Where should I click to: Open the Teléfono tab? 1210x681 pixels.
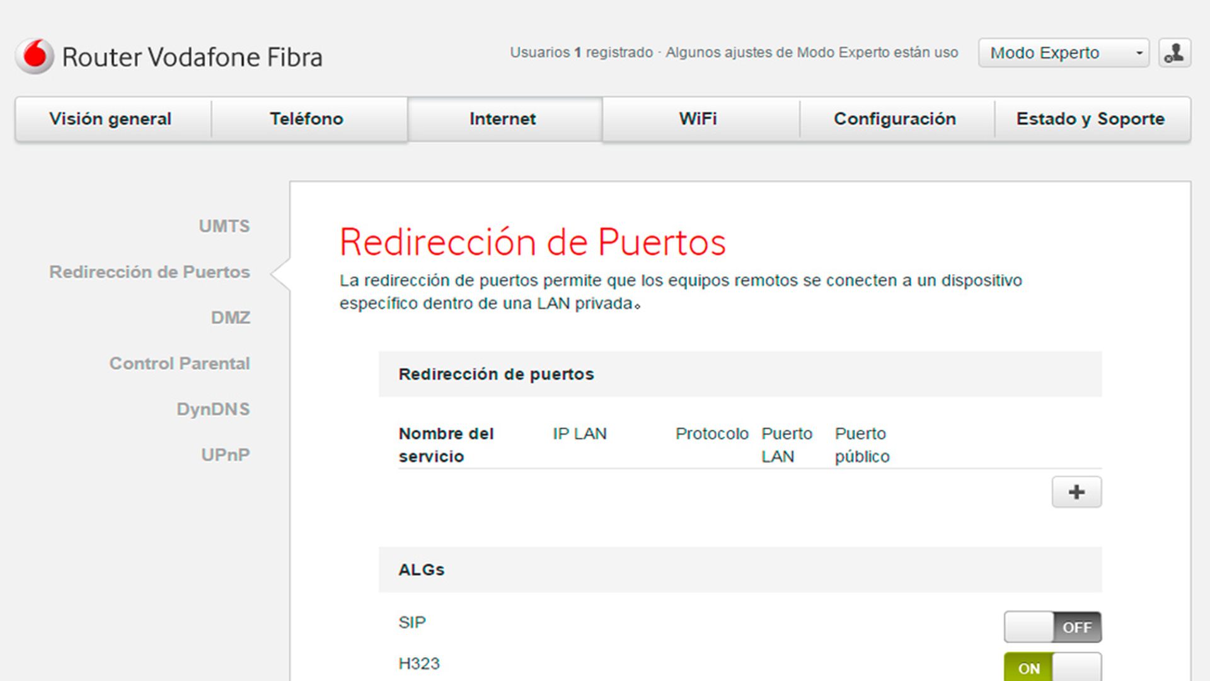pos(307,118)
